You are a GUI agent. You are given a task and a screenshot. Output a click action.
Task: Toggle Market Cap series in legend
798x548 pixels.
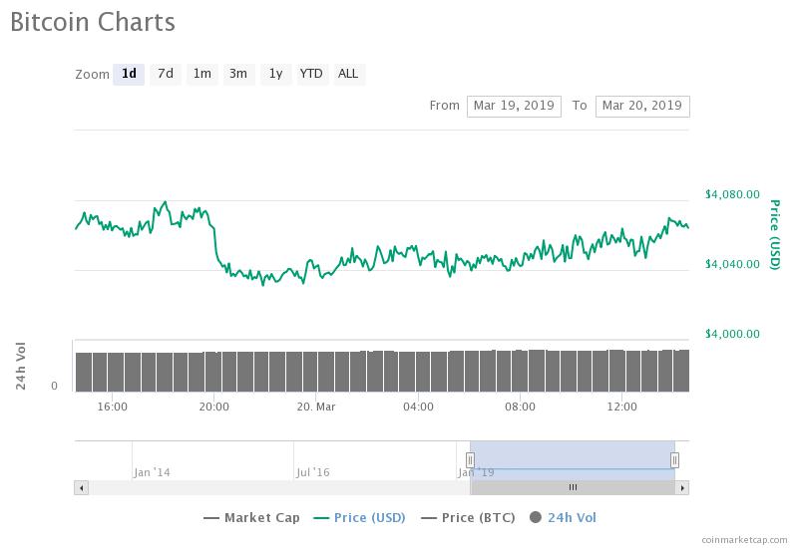point(251,517)
